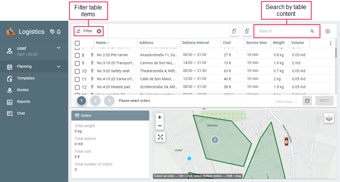
Task: Open calendar date picker icon
Action: pos(307,101)
